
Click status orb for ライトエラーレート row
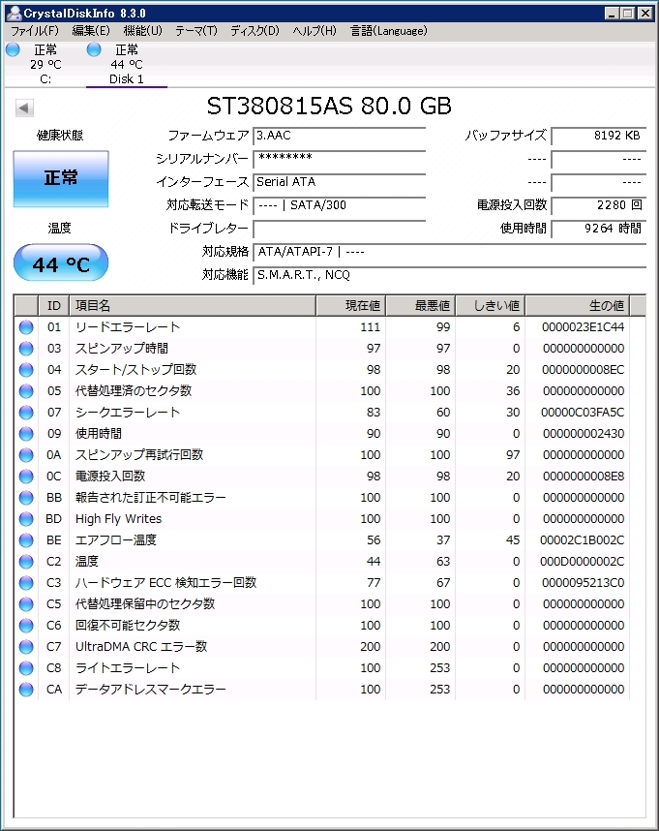(26, 668)
